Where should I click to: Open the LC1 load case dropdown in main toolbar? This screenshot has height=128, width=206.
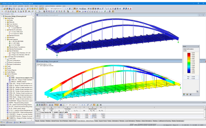point(63,9)
